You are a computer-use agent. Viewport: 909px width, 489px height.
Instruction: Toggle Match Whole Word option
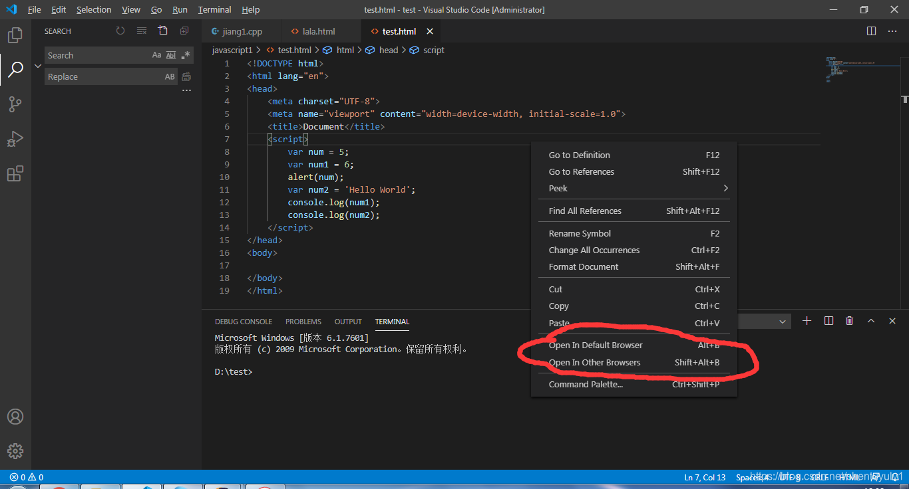(x=171, y=55)
